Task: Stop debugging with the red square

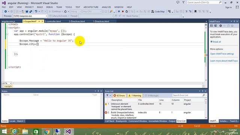Action: (x=123, y=11)
